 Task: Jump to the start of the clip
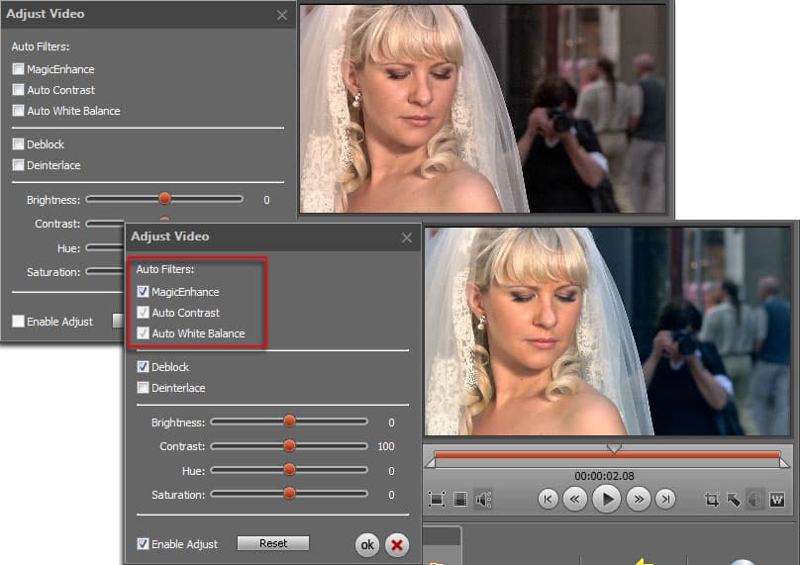(548, 499)
